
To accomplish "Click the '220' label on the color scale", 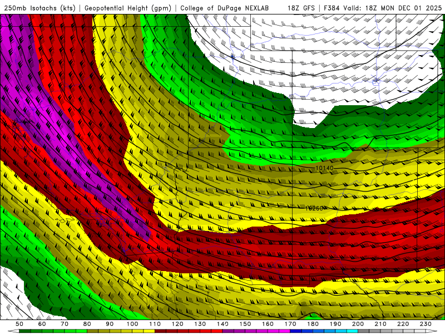I will (x=403, y=324).
